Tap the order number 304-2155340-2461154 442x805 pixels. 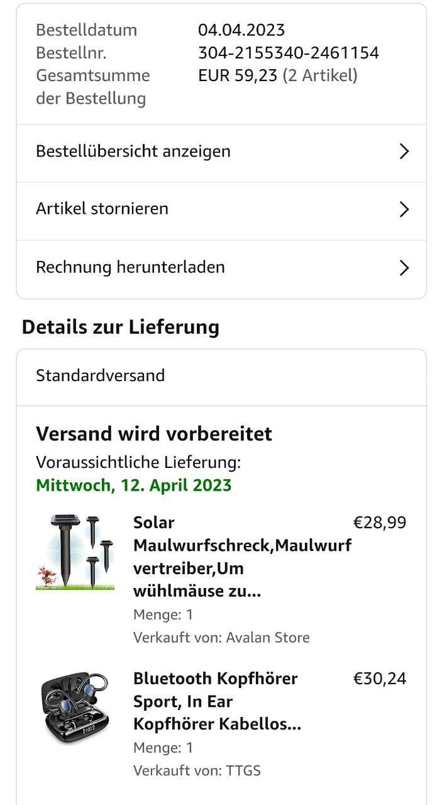coord(288,53)
